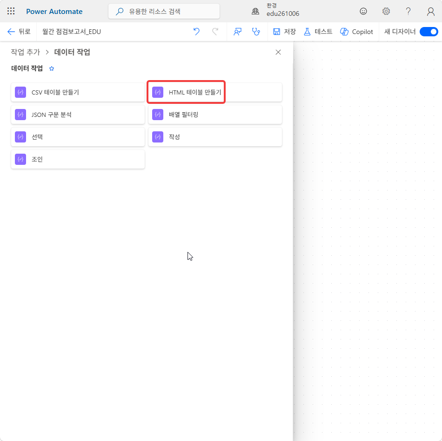The height and width of the screenshot is (441, 442).
Task: Toggle the 새 디자이너 switch
Action: click(x=429, y=32)
